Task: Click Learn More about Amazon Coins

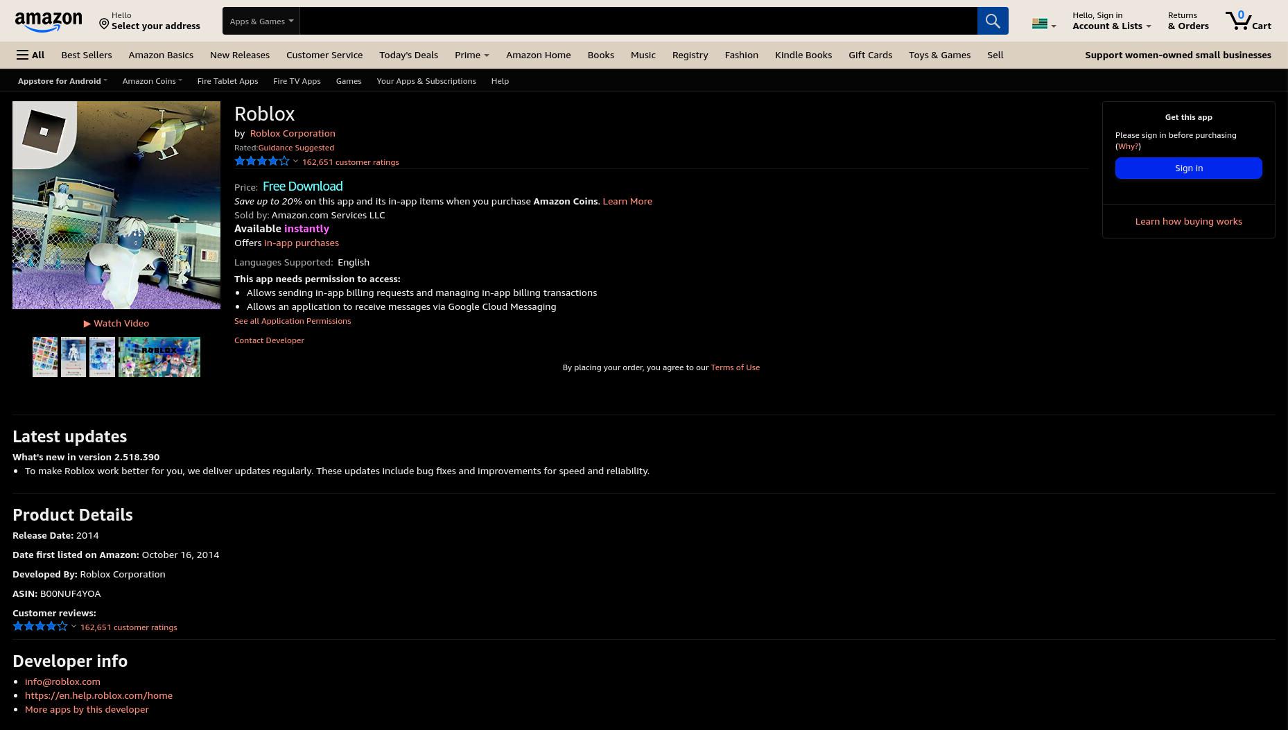Action: pos(627,201)
